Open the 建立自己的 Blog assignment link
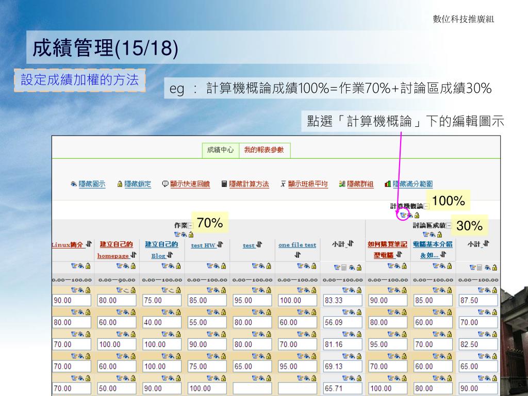Image resolution: width=528 pixels, height=396 pixels. tap(161, 250)
